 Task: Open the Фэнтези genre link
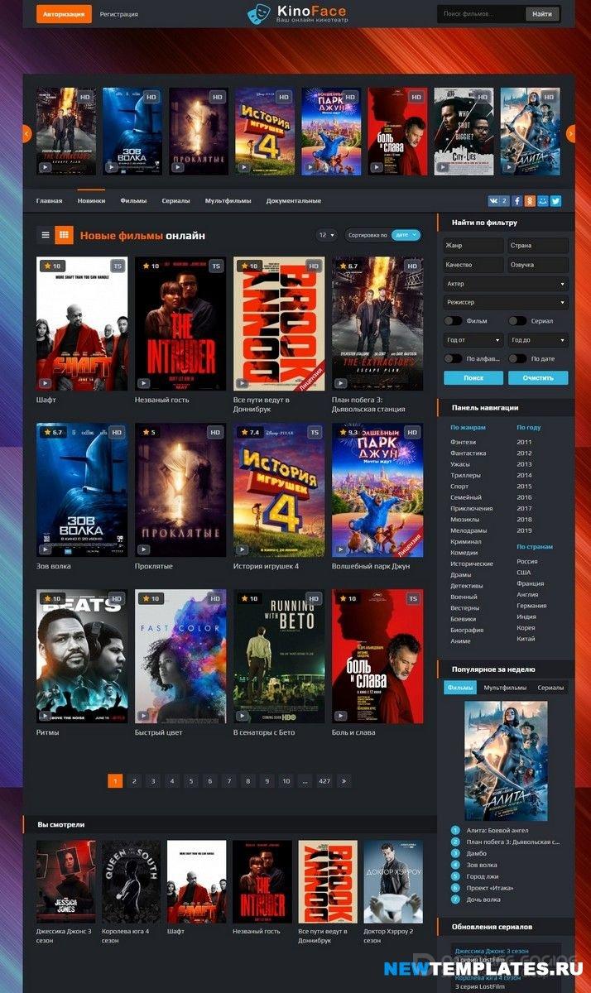click(x=463, y=442)
